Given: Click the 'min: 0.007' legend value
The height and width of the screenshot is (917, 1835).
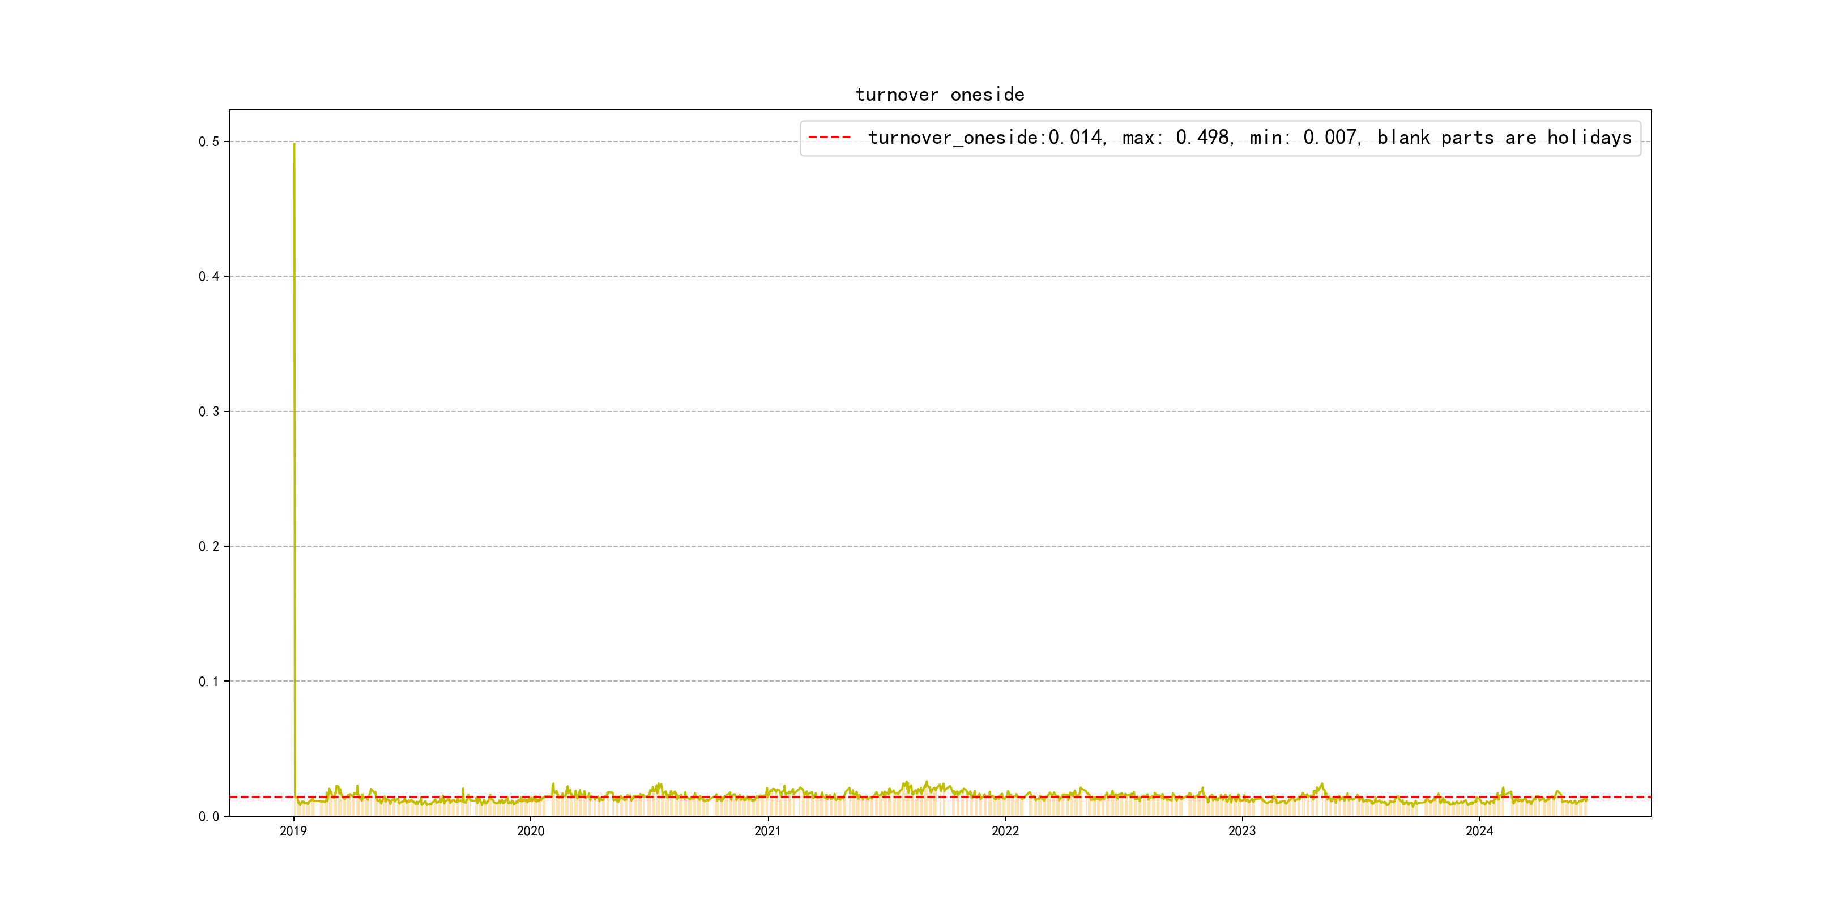Looking at the screenshot, I should 1304,138.
